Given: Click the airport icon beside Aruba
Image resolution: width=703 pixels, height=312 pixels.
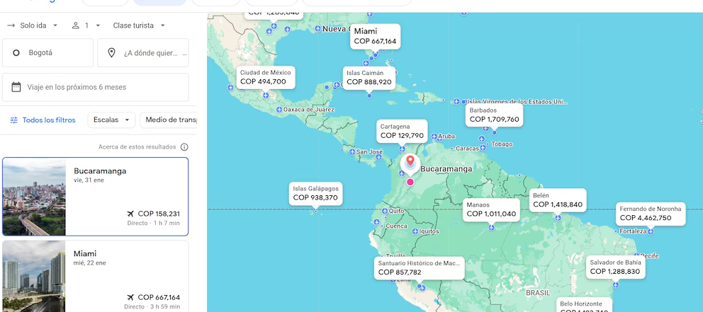Looking at the screenshot, I should coord(434,136).
